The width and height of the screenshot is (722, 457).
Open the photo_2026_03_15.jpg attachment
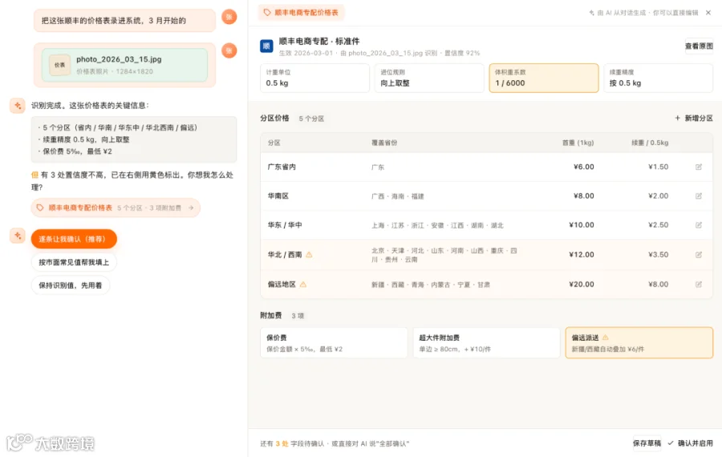tap(124, 65)
